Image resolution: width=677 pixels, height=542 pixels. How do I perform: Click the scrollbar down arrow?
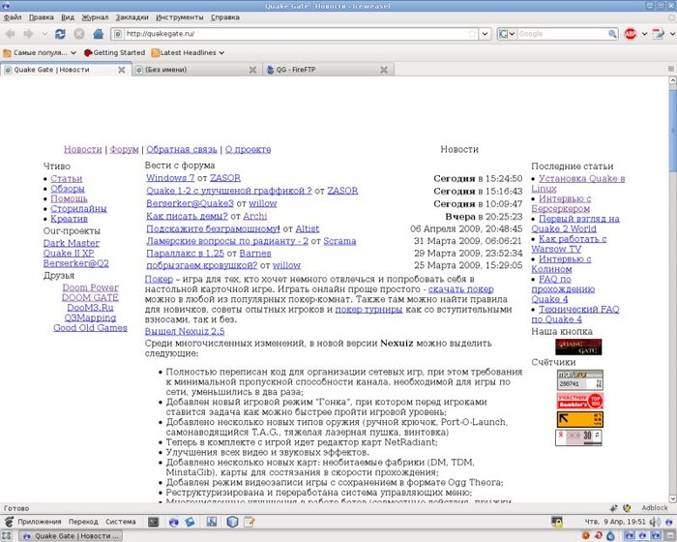tap(673, 498)
